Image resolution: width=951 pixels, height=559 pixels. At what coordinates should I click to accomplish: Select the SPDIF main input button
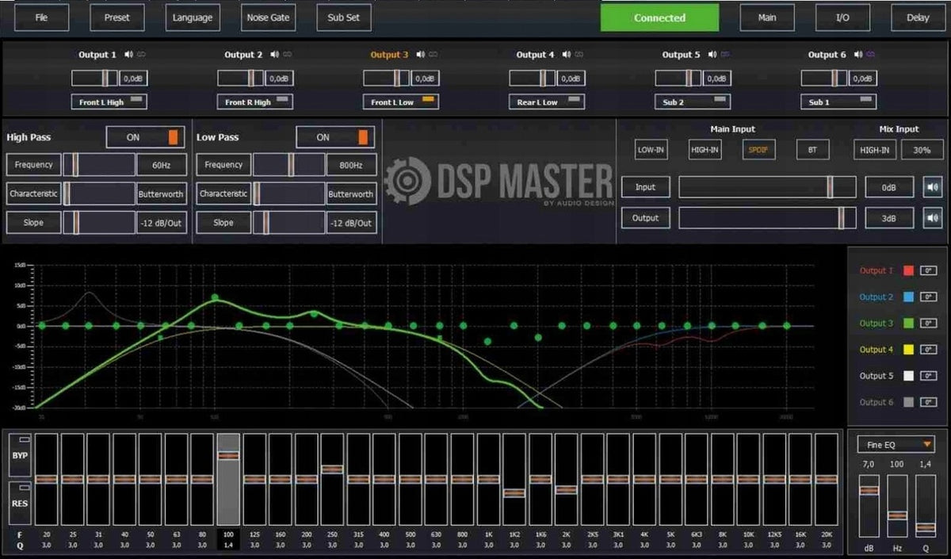tap(758, 149)
